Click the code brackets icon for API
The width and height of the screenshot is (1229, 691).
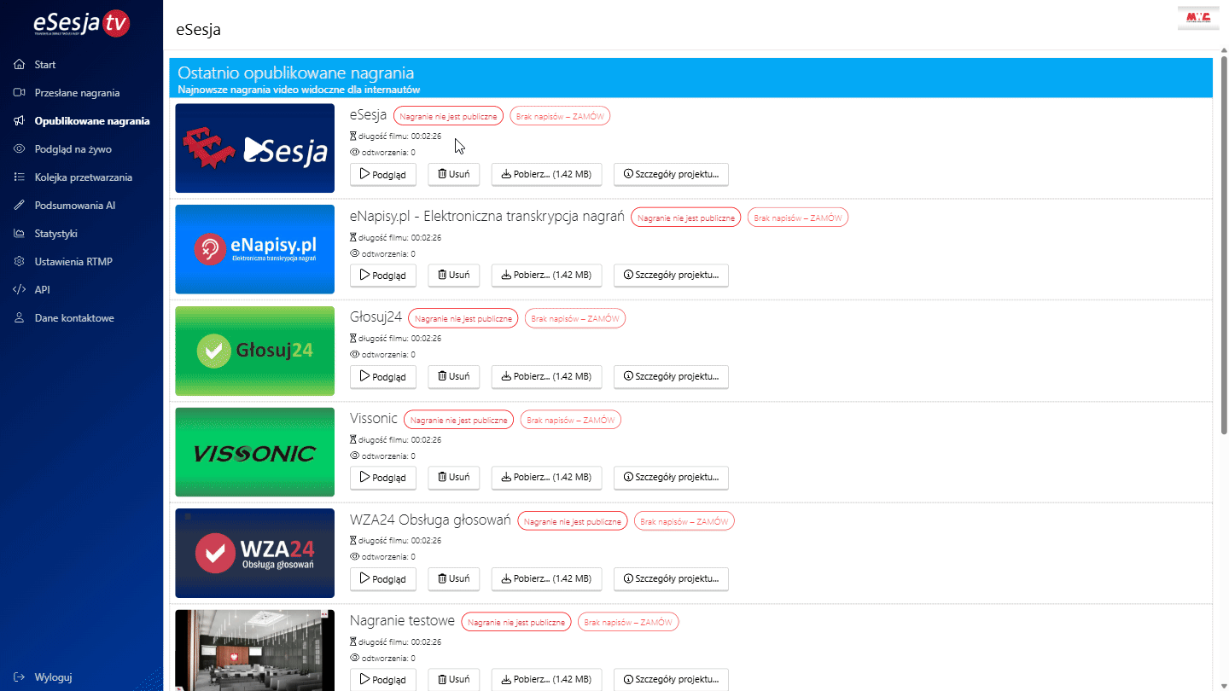19,290
